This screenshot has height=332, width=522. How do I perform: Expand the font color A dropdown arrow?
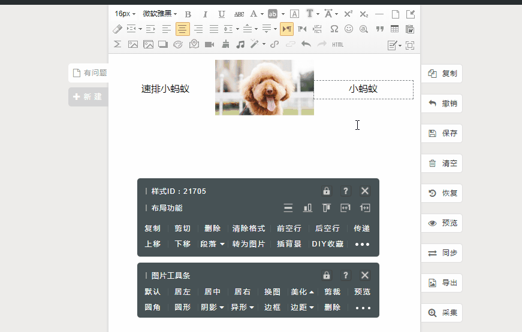[262, 14]
